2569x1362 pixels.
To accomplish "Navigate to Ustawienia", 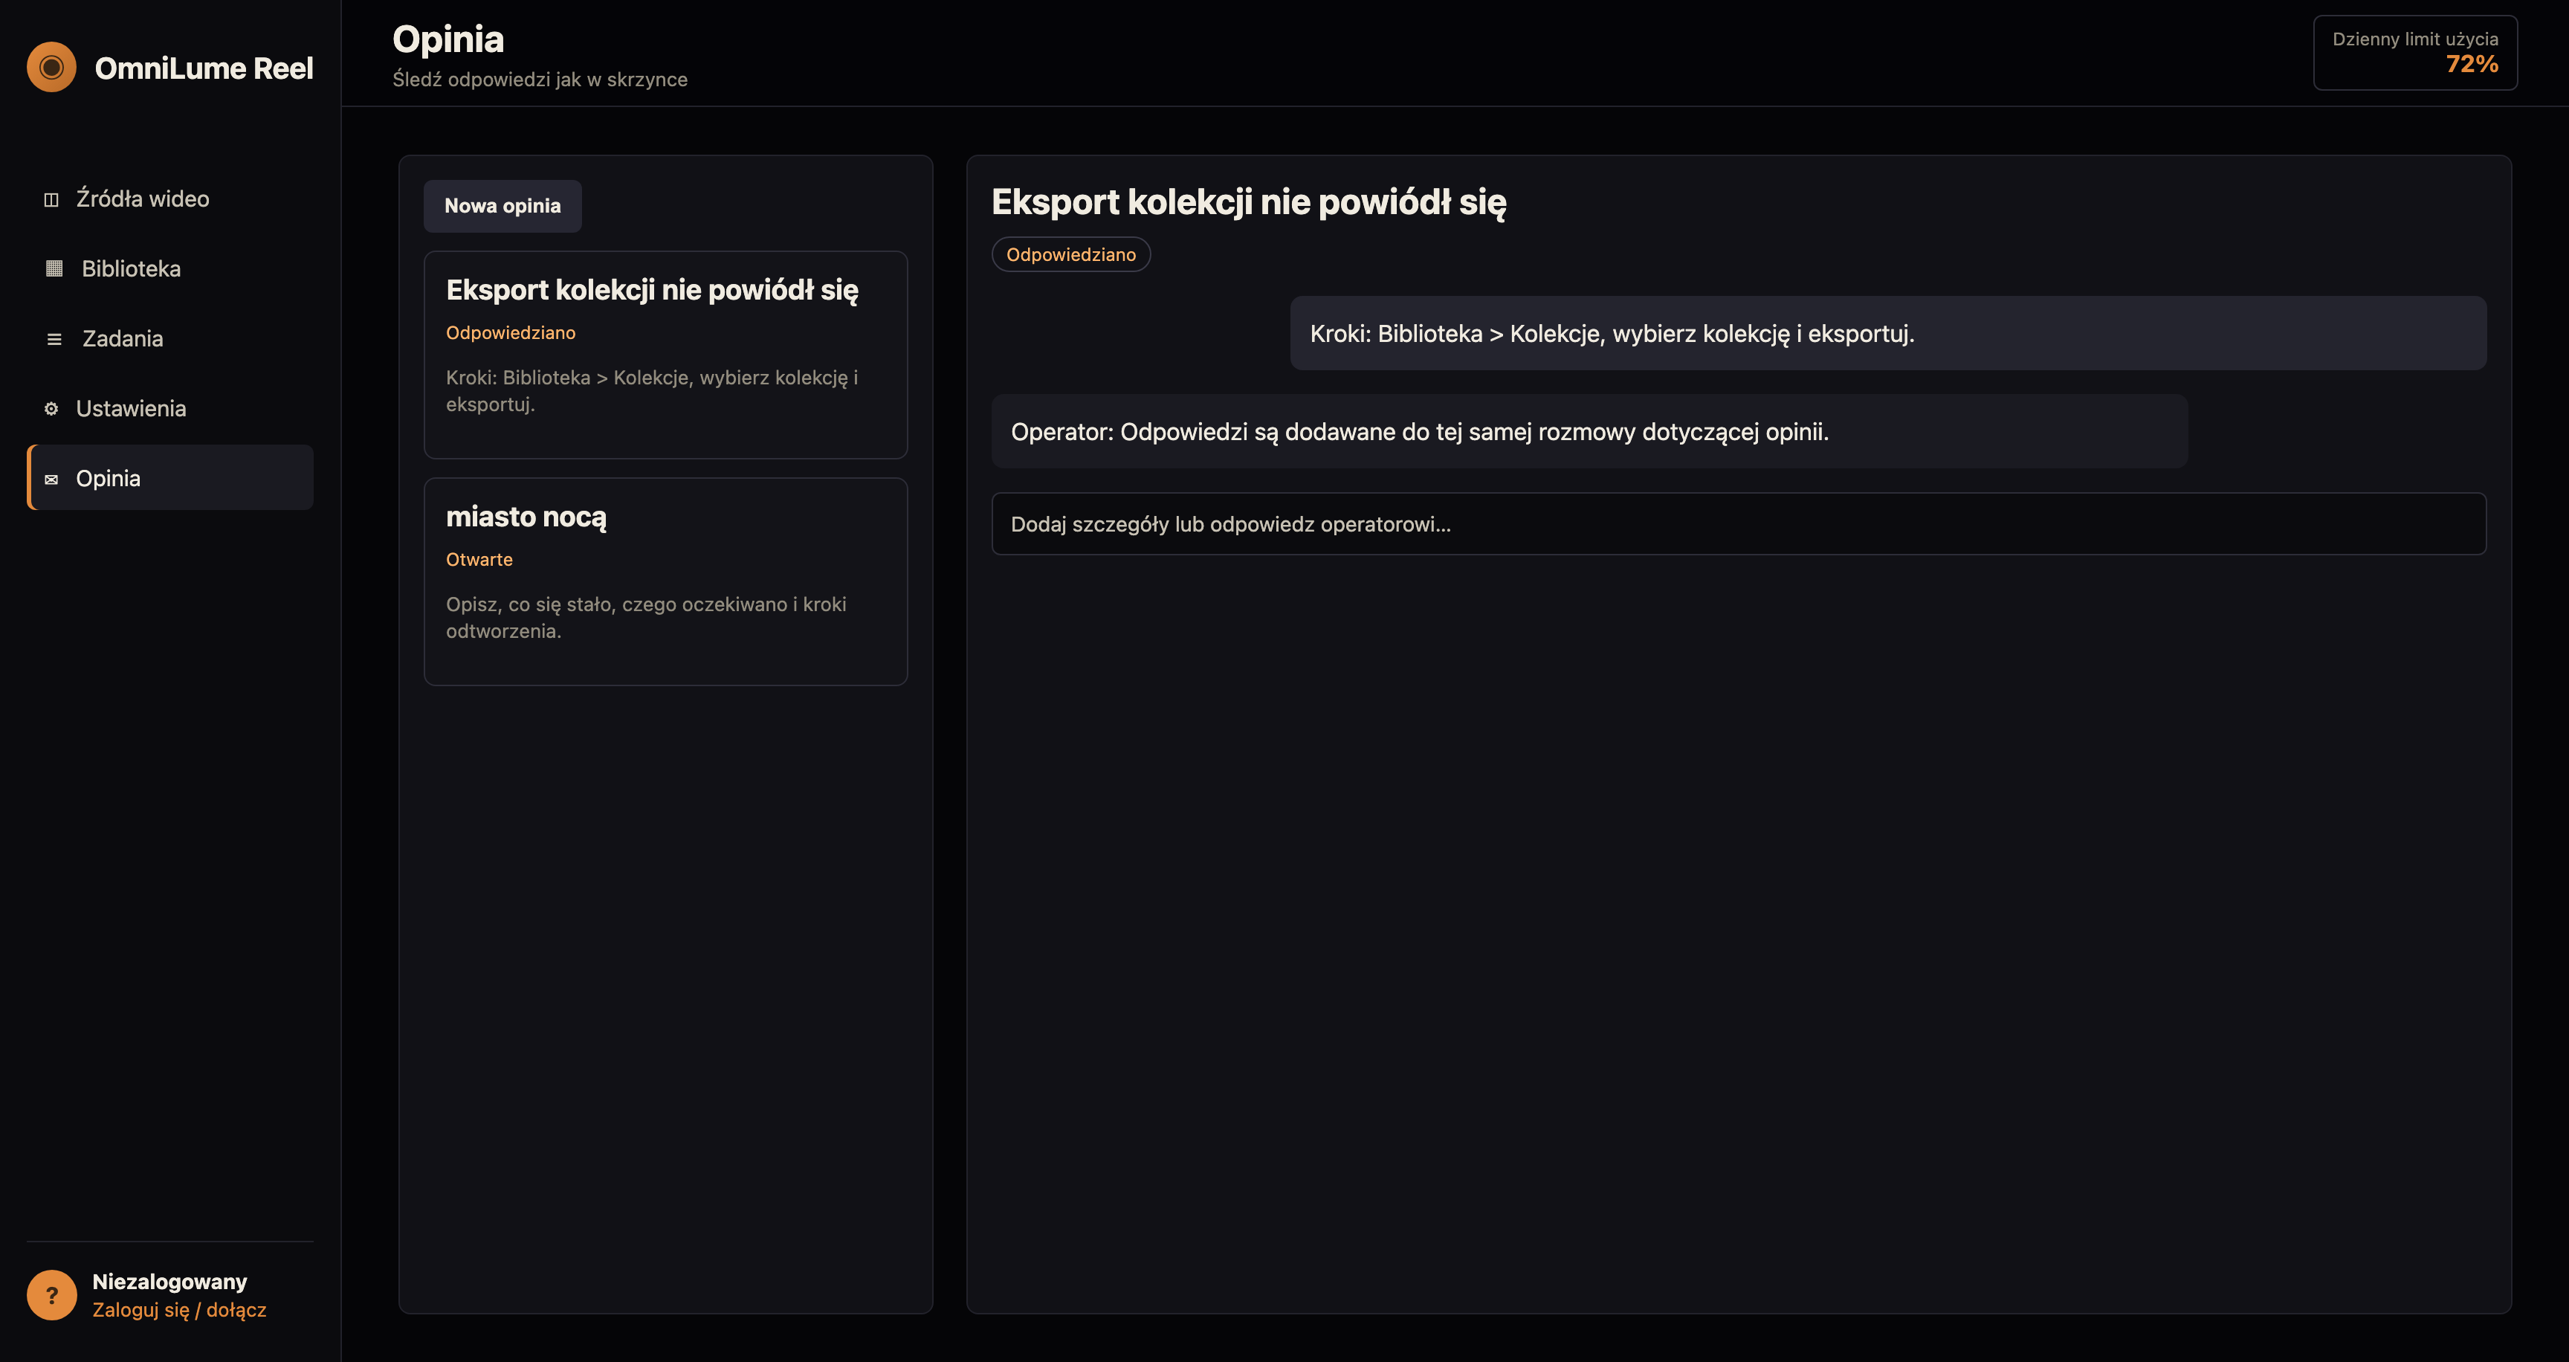I will [x=170, y=408].
